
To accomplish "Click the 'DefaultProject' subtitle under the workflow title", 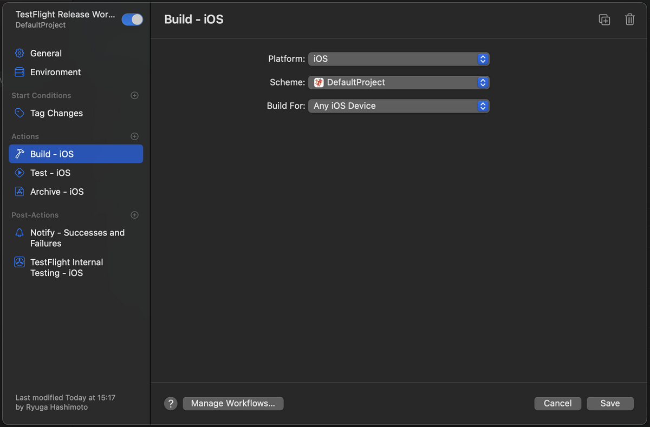I will 41,25.
